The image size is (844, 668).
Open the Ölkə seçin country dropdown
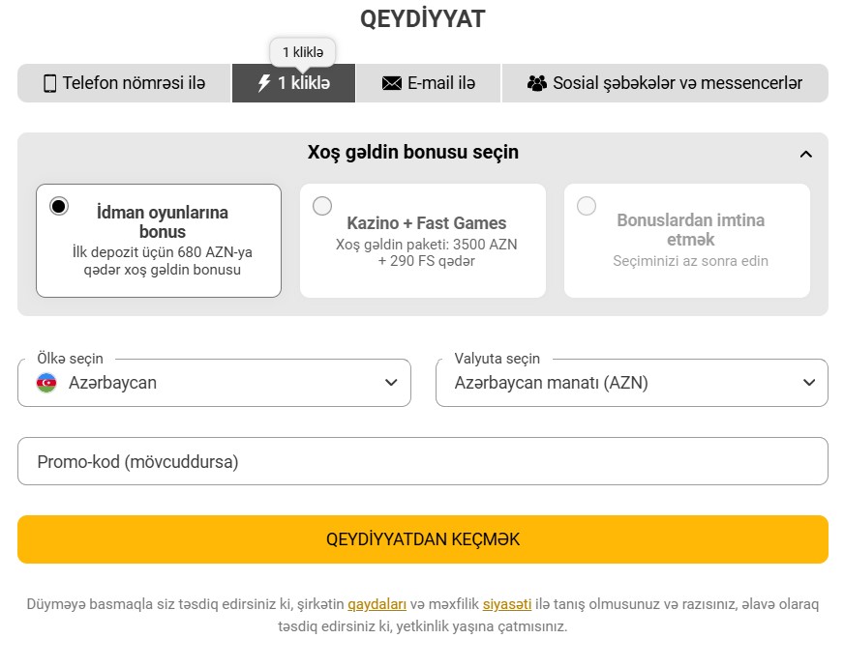(x=214, y=383)
